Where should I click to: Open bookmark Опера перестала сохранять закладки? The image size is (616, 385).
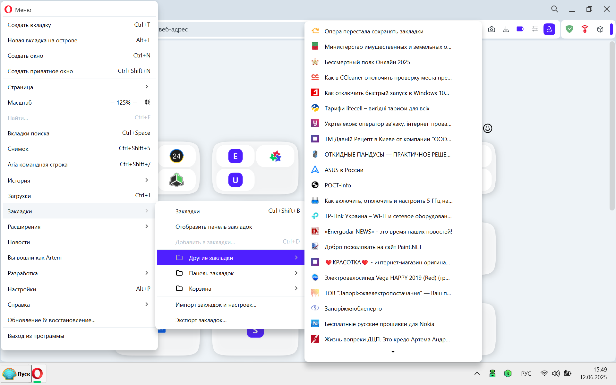pyautogui.click(x=393, y=31)
